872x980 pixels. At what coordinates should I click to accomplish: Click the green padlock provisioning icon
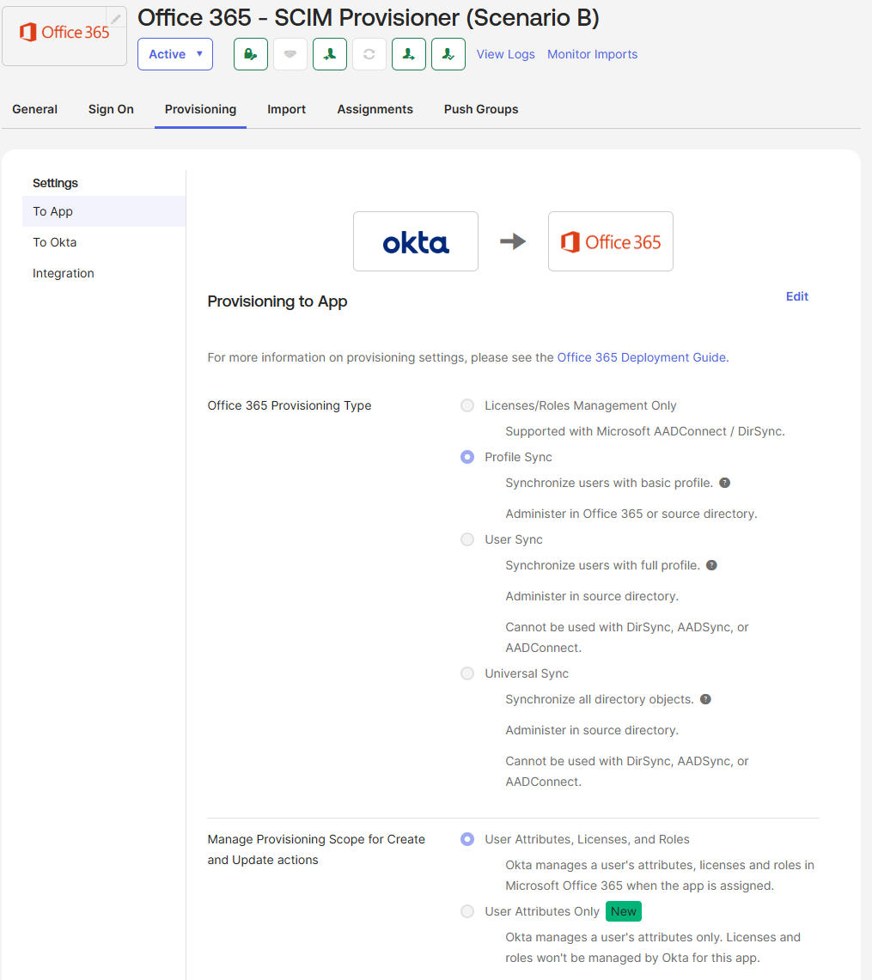[250, 53]
